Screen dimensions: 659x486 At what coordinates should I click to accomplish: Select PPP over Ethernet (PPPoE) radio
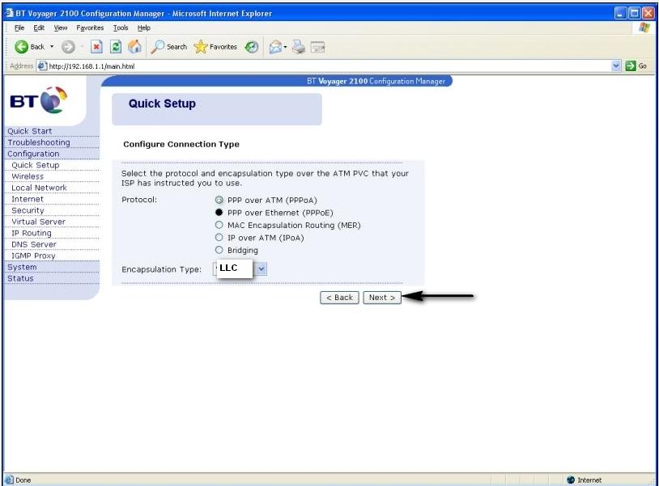(x=219, y=213)
